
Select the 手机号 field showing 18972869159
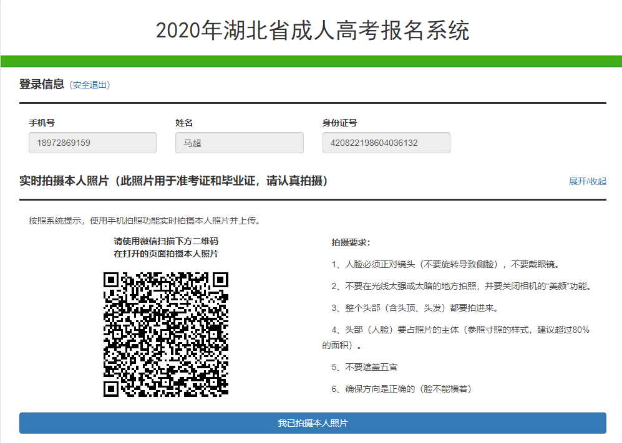pos(92,143)
